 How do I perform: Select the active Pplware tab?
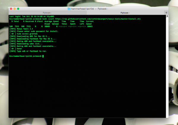125,13
